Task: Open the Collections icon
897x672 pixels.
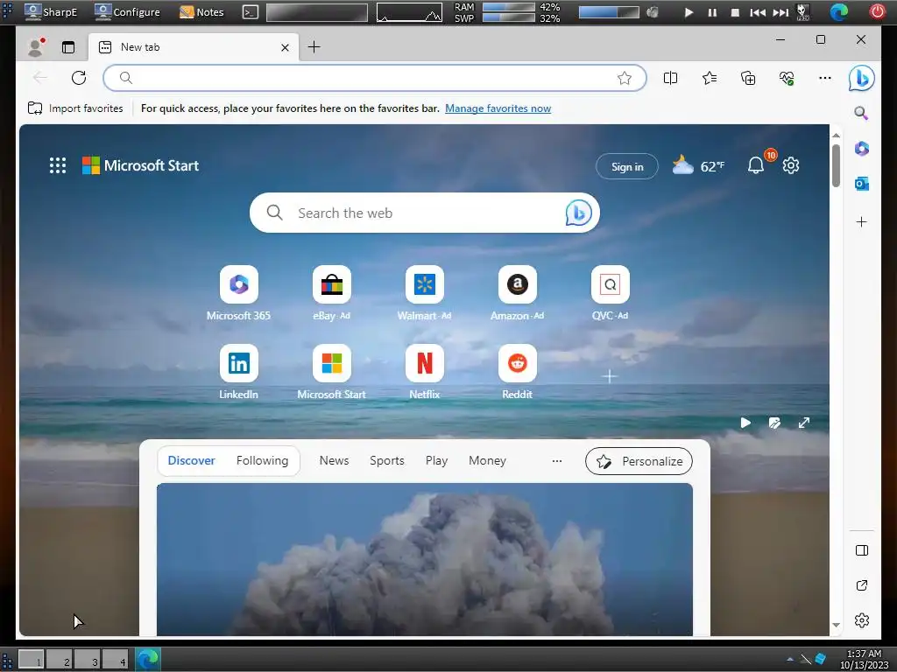Action: tap(748, 78)
